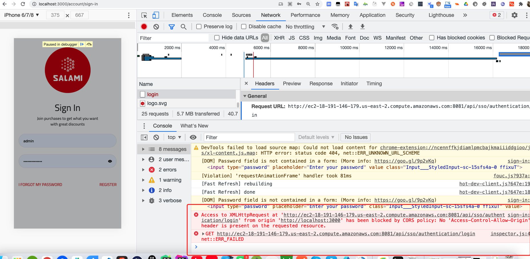Viewport: 530px width, 259px height.
Task: Click I FORGOT MY PASSWORD link
Action: tap(40, 185)
